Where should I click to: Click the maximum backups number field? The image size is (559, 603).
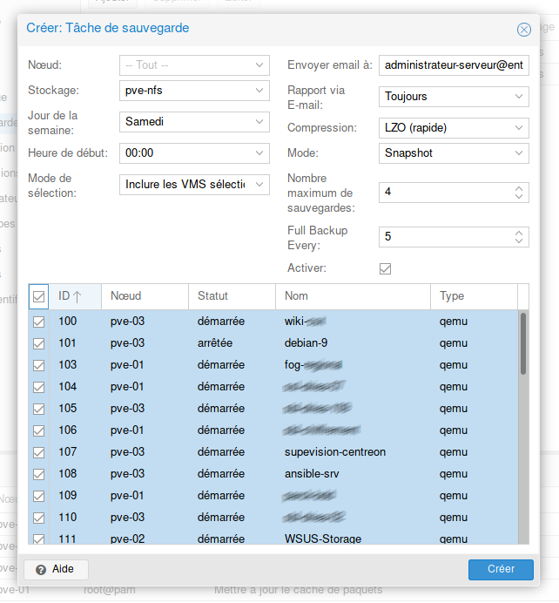tap(446, 193)
